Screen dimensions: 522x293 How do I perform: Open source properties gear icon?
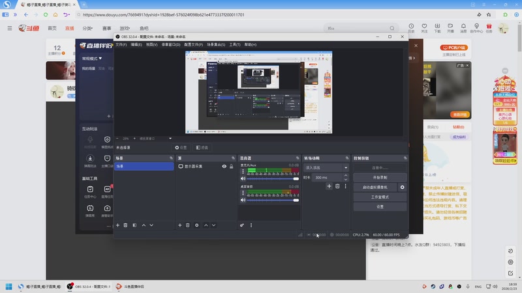(197, 225)
